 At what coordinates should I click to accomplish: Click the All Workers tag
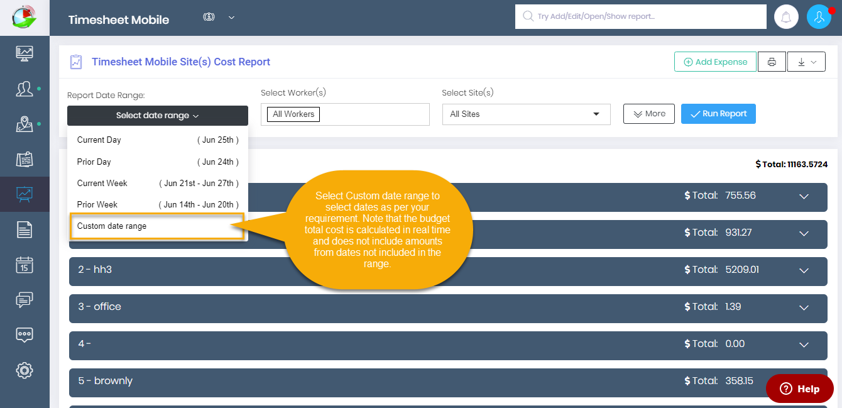[x=293, y=114]
